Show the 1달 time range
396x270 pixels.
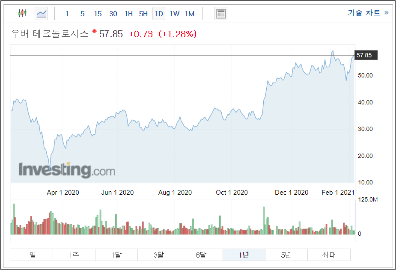click(116, 255)
